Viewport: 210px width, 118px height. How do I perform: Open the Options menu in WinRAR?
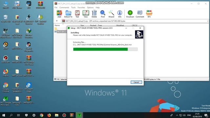coord(90,8)
